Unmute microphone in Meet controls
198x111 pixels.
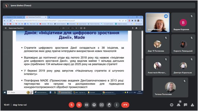coord(71,105)
